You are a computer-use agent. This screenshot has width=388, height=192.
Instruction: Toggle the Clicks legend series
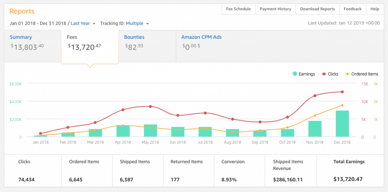(x=330, y=74)
